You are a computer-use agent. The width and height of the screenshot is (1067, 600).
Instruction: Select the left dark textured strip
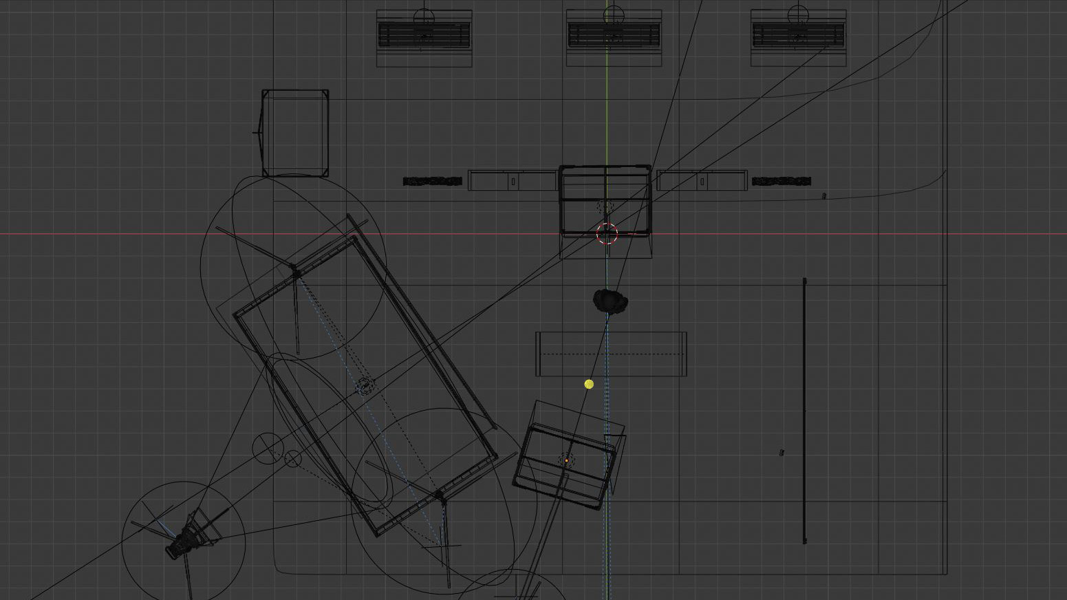click(x=433, y=182)
